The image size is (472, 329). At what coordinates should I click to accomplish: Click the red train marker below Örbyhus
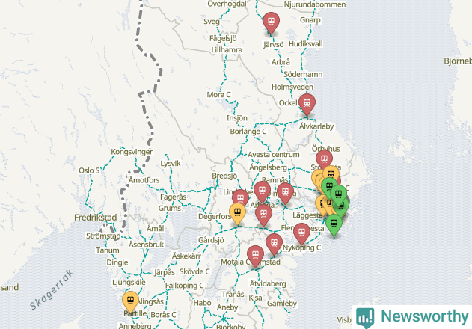(324, 159)
